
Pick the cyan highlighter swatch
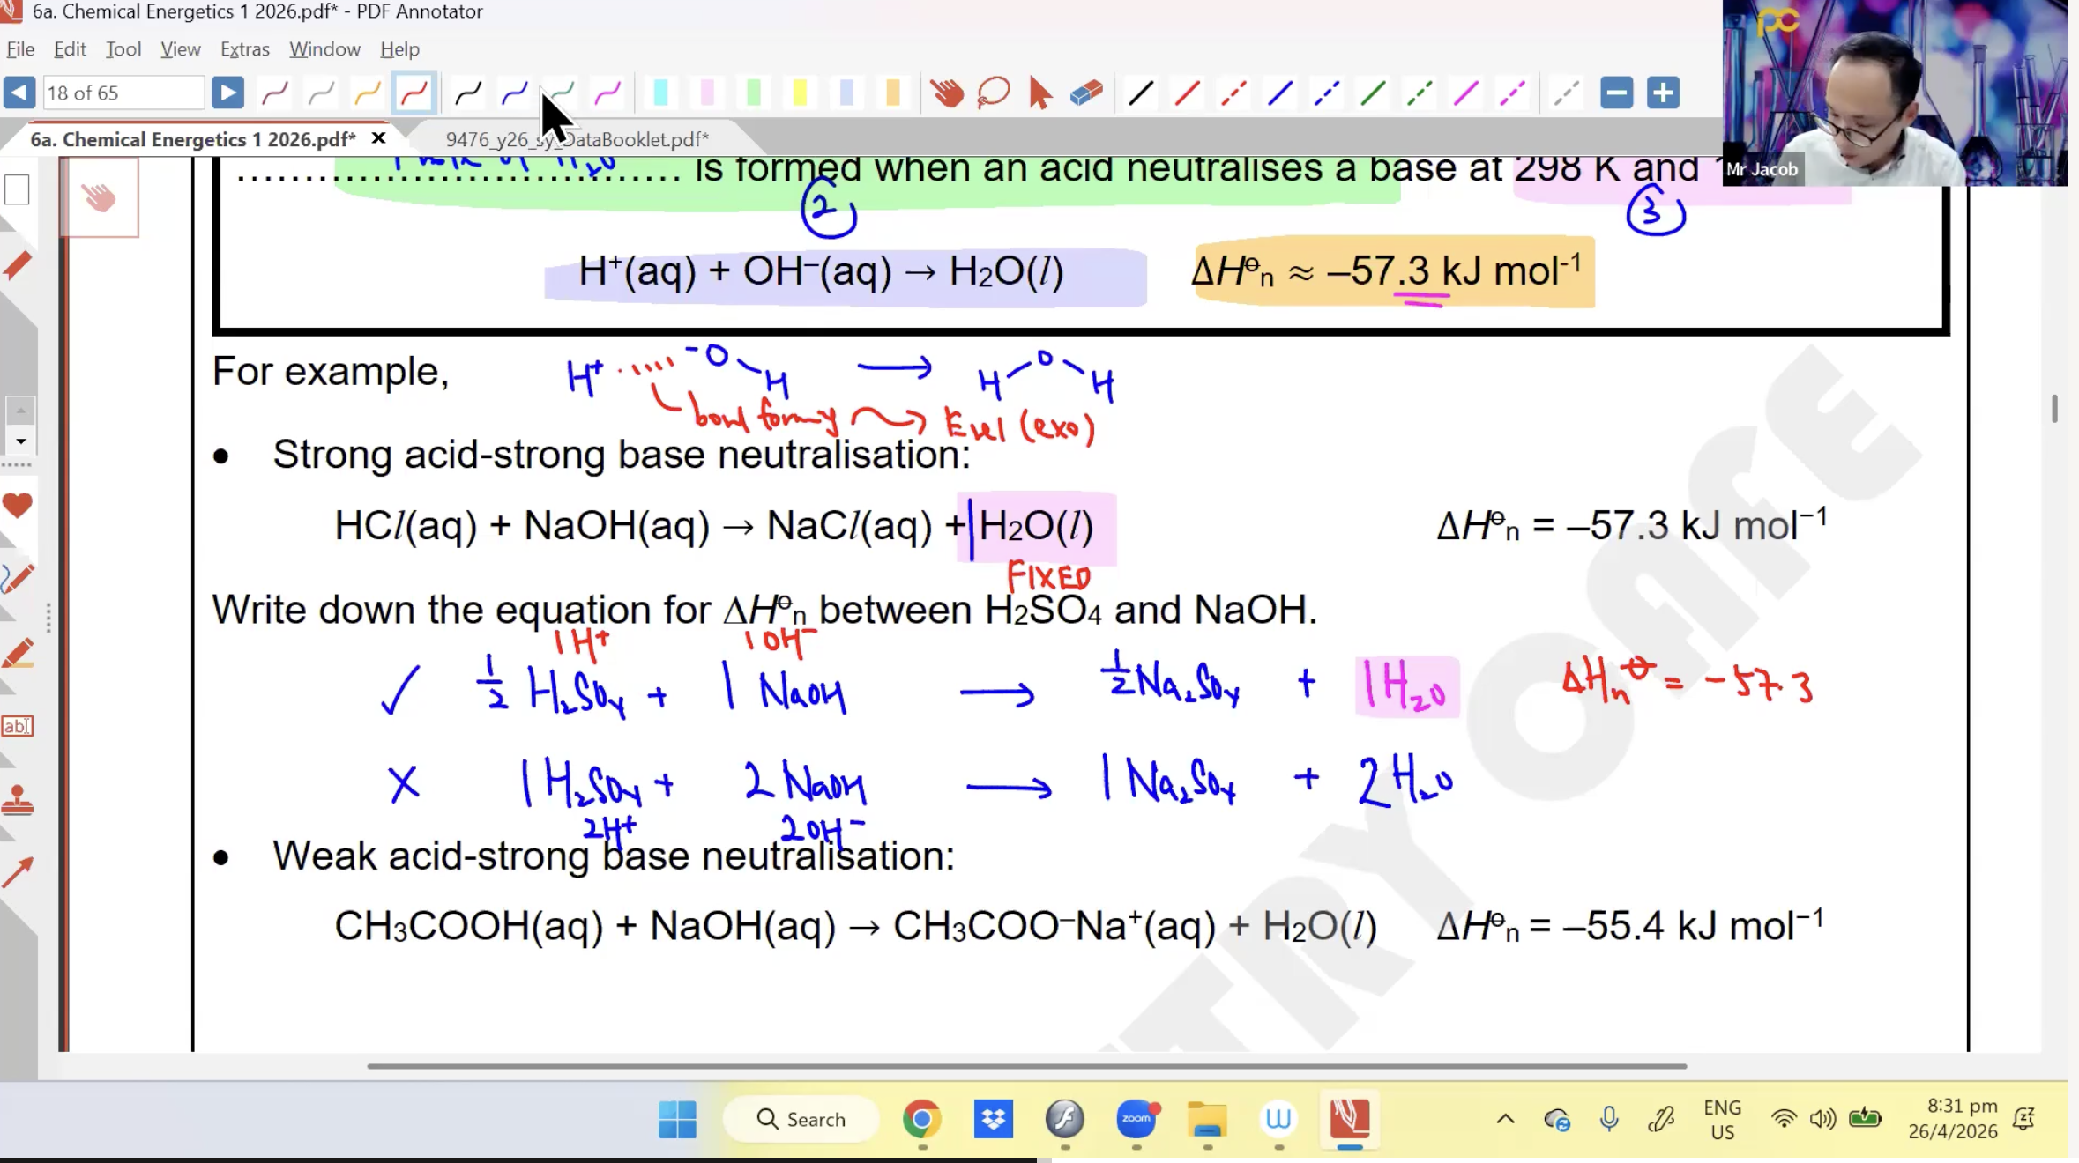660,93
